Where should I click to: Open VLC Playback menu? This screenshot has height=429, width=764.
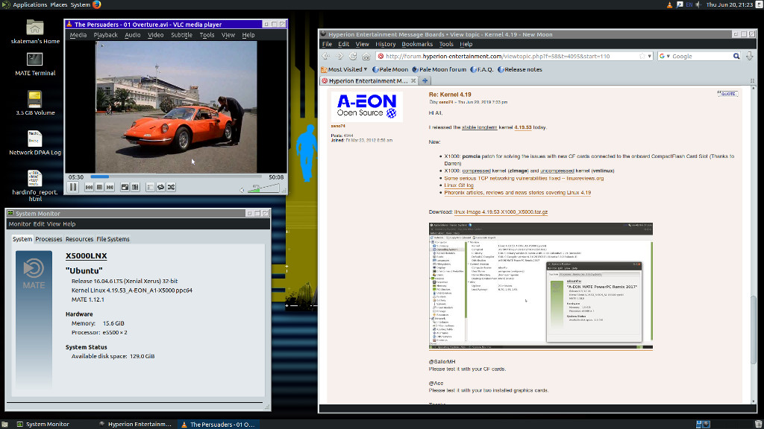click(105, 35)
